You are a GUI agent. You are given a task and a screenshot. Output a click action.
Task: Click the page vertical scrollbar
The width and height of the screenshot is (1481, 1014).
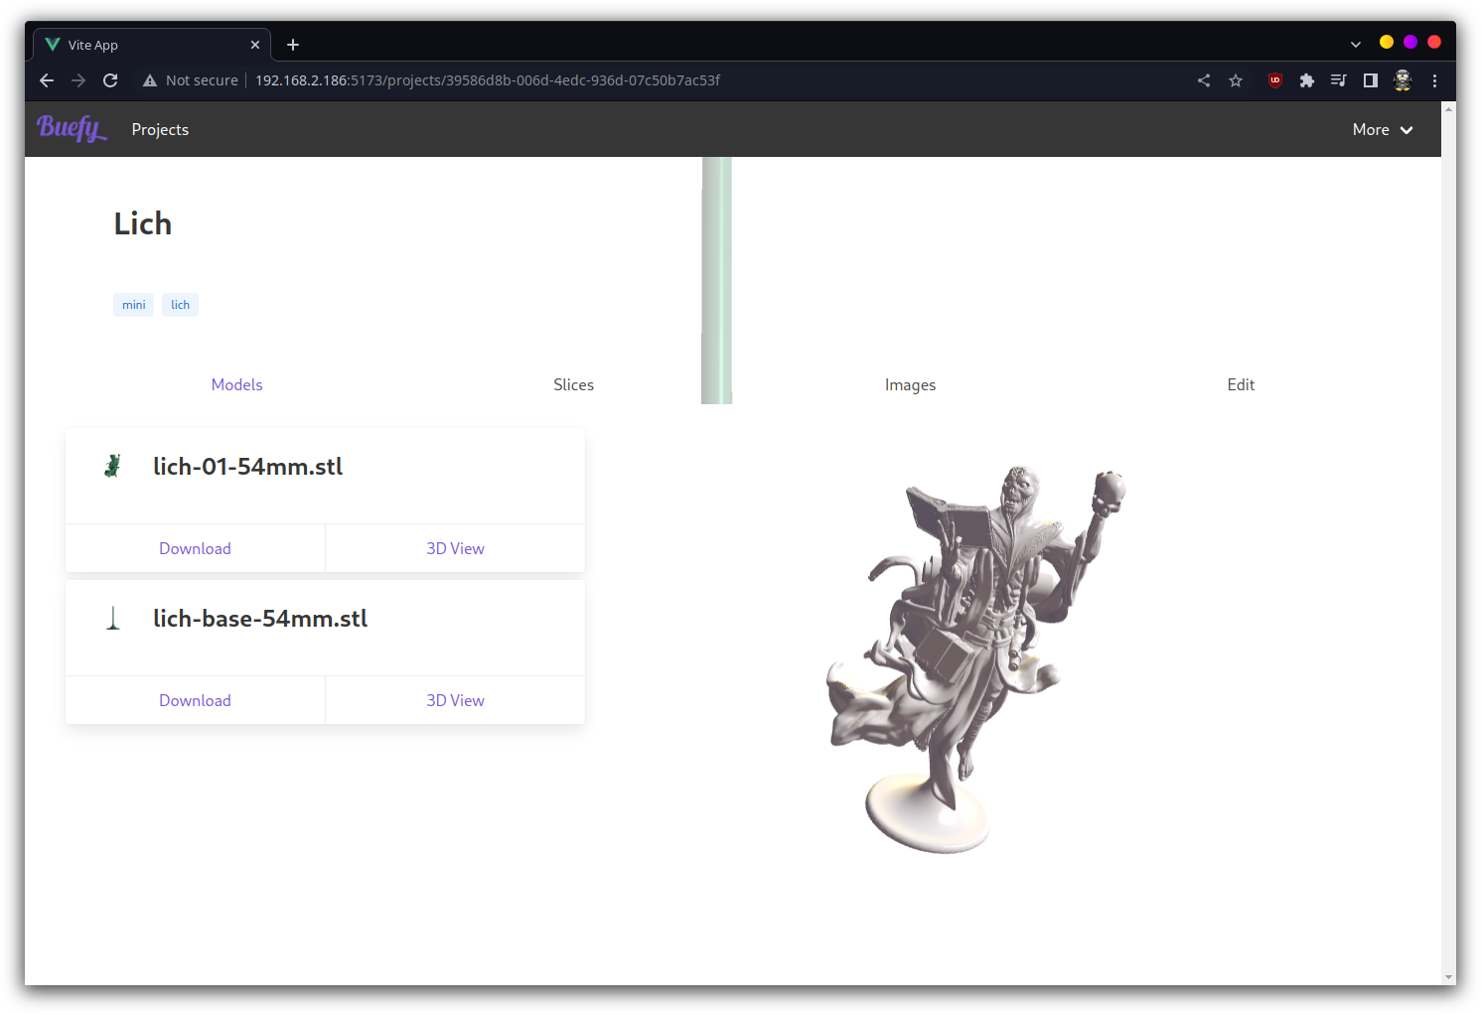click(1448, 543)
